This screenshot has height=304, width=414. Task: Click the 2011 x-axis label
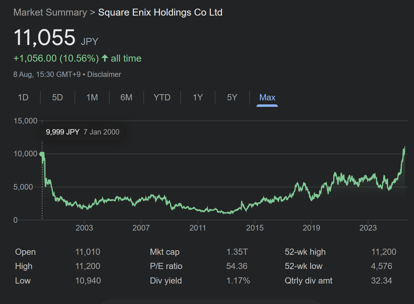198,228
